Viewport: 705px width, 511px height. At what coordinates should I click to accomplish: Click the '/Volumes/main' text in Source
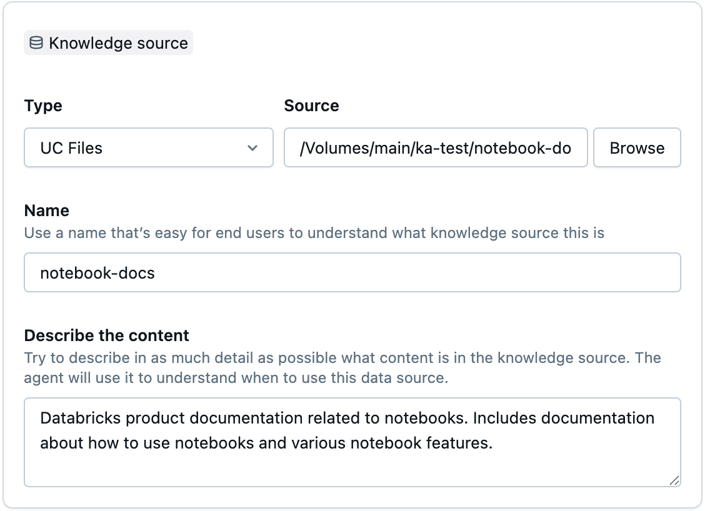(x=341, y=148)
